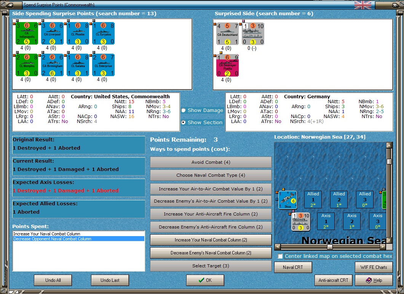Click Decrease Enemy's Naval Combat Column (2)

(211, 253)
